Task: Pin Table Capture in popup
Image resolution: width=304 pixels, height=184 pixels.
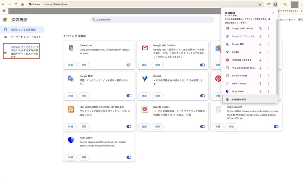Action: click(x=260, y=84)
